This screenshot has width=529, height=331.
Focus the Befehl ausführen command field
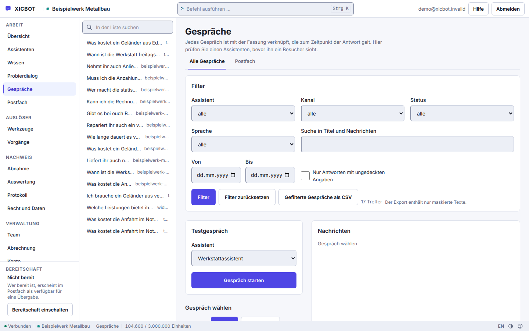[266, 9]
